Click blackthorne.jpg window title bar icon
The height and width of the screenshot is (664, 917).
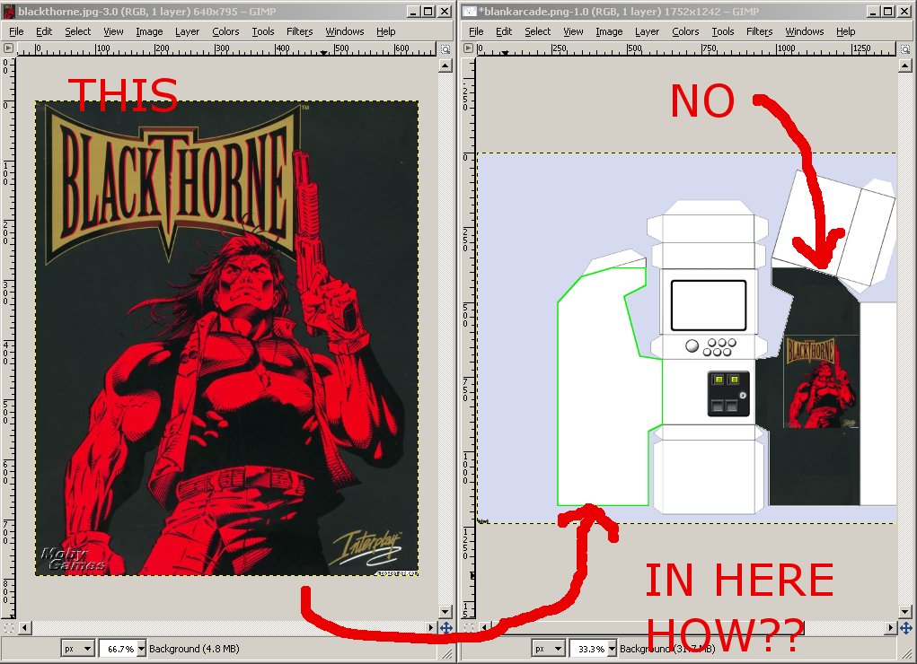point(10,11)
